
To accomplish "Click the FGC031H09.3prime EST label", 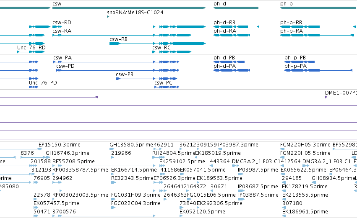I will 136,195.
